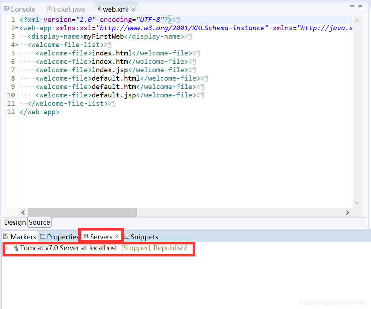Click the closing web-app tag
This screenshot has width=371, height=309.
coord(39,112)
